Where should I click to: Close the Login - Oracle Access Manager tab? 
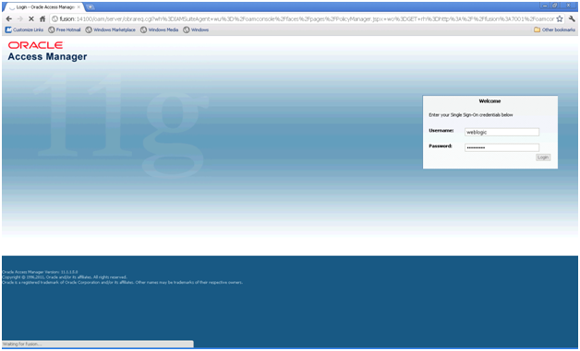[79, 7]
